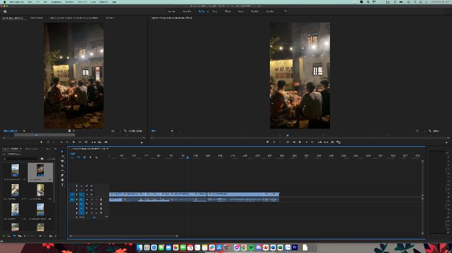Open the Media Browser panel tab
The image size is (452, 253).
pyautogui.click(x=32, y=149)
